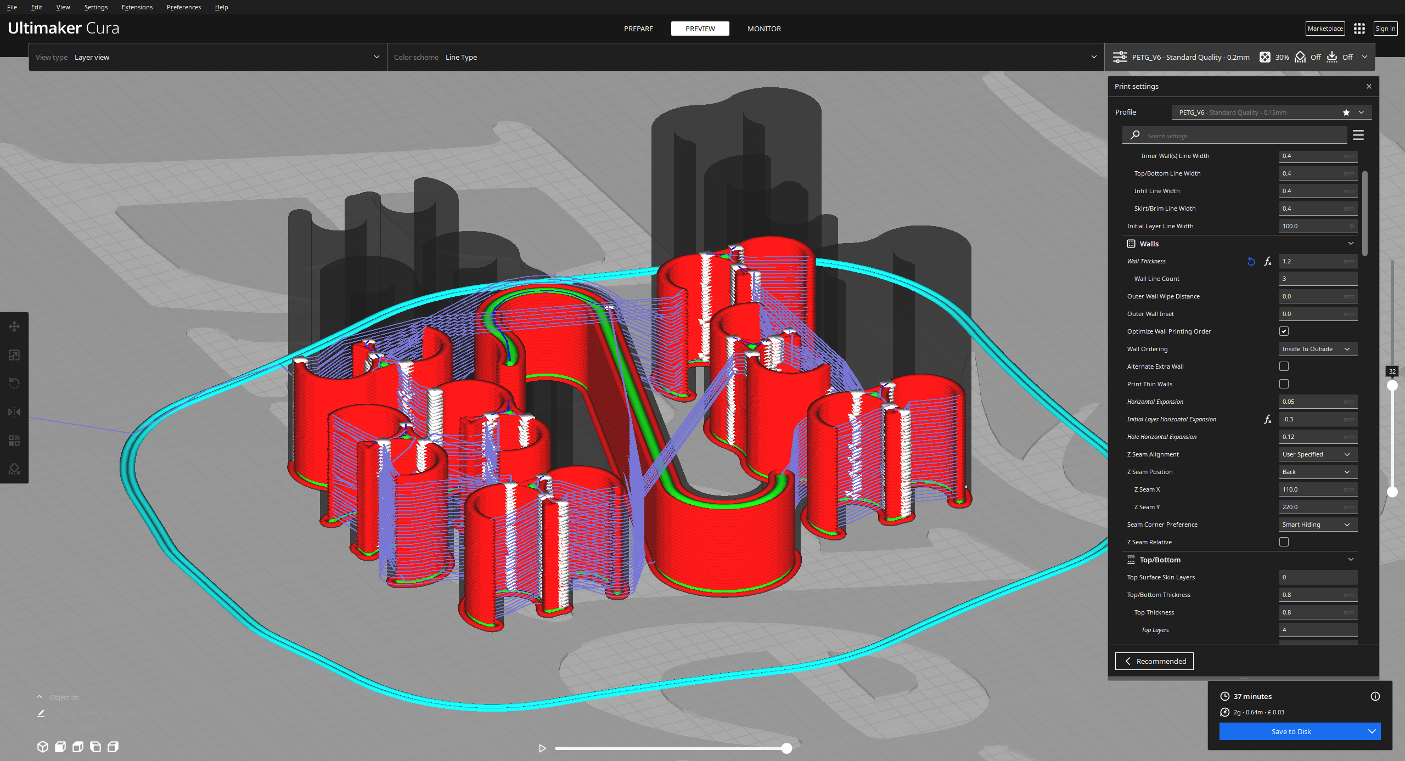Disable Optimize Wall Printing Order

point(1284,331)
